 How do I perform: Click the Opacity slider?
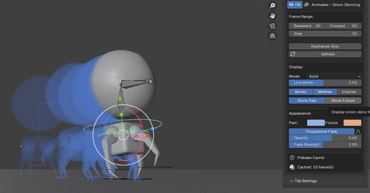(x=325, y=138)
